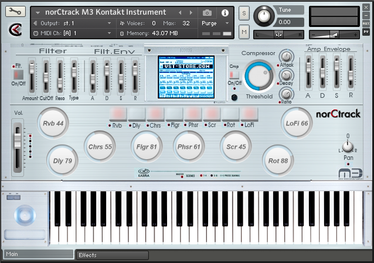374x263 pixels.
Task: Click the camera snapshot icon
Action: (x=207, y=12)
